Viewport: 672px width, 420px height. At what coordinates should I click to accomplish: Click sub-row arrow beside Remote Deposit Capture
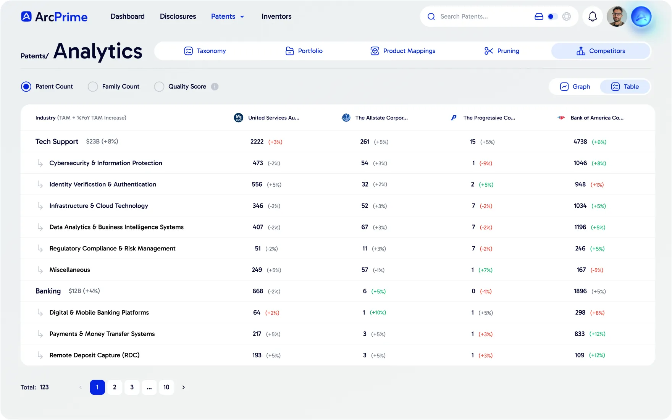[x=40, y=355]
